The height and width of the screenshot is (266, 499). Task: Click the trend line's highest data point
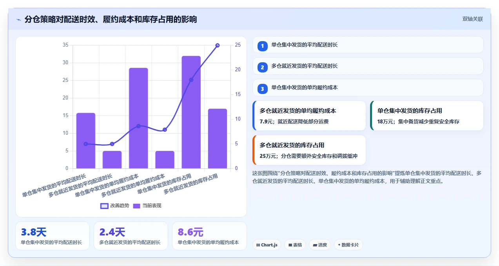click(218, 45)
